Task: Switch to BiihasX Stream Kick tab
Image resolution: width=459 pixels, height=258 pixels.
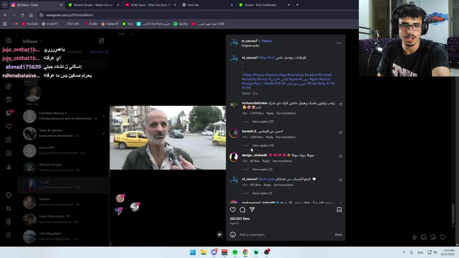Action: 93,5
